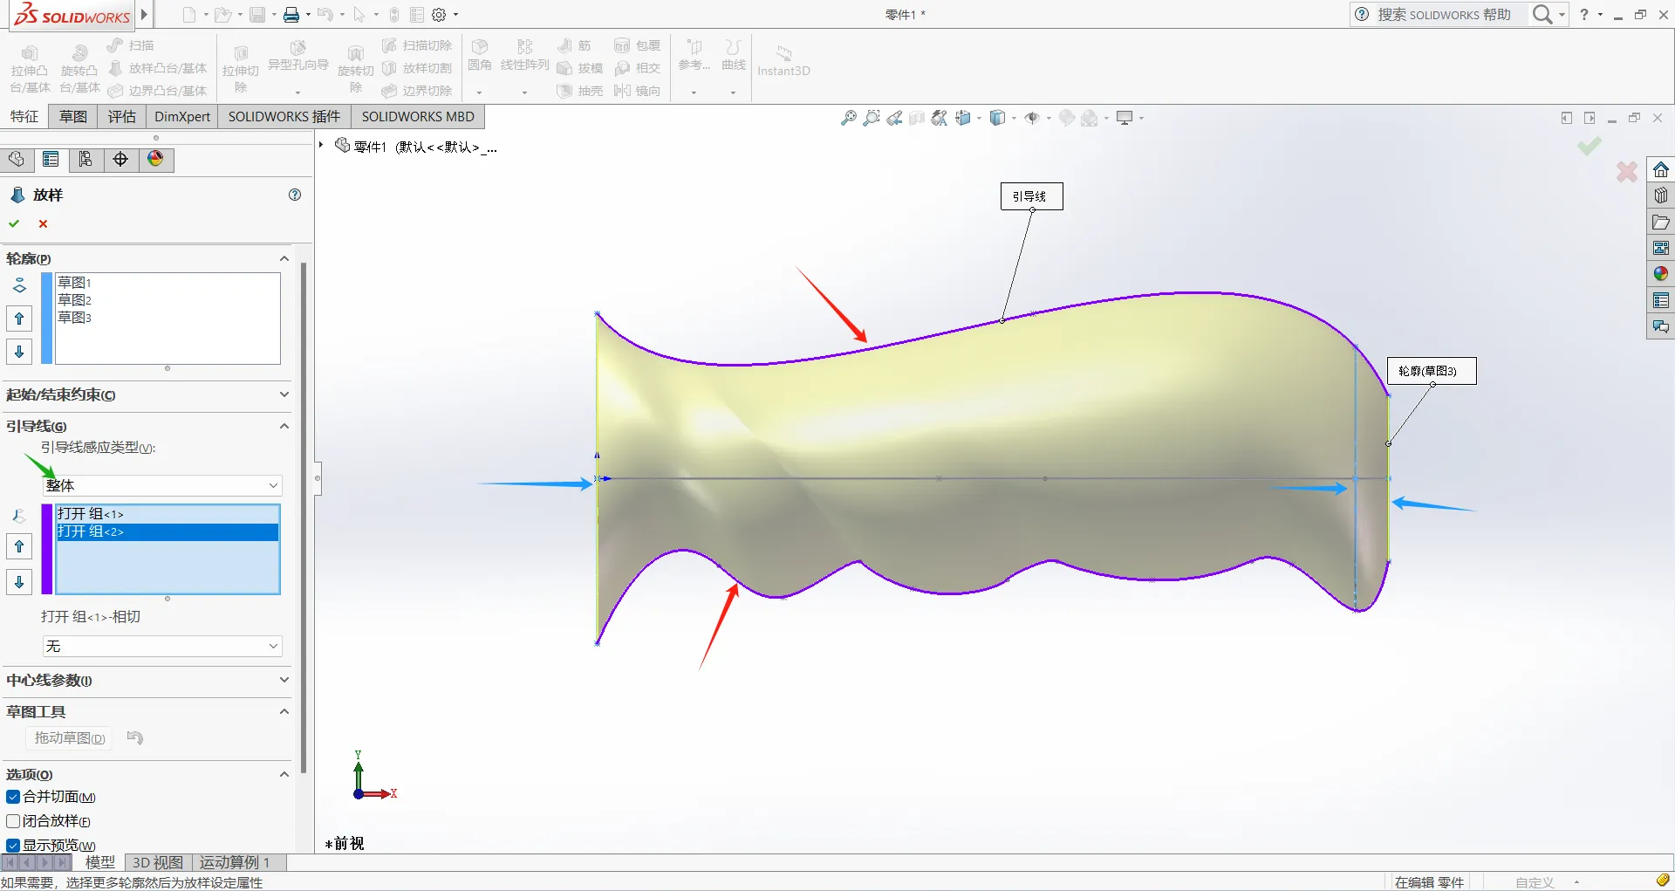
Task: Select 草图2 in the profiles list
Action: (75, 300)
